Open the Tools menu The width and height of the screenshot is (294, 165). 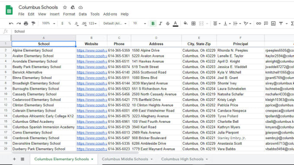(x=95, y=14)
